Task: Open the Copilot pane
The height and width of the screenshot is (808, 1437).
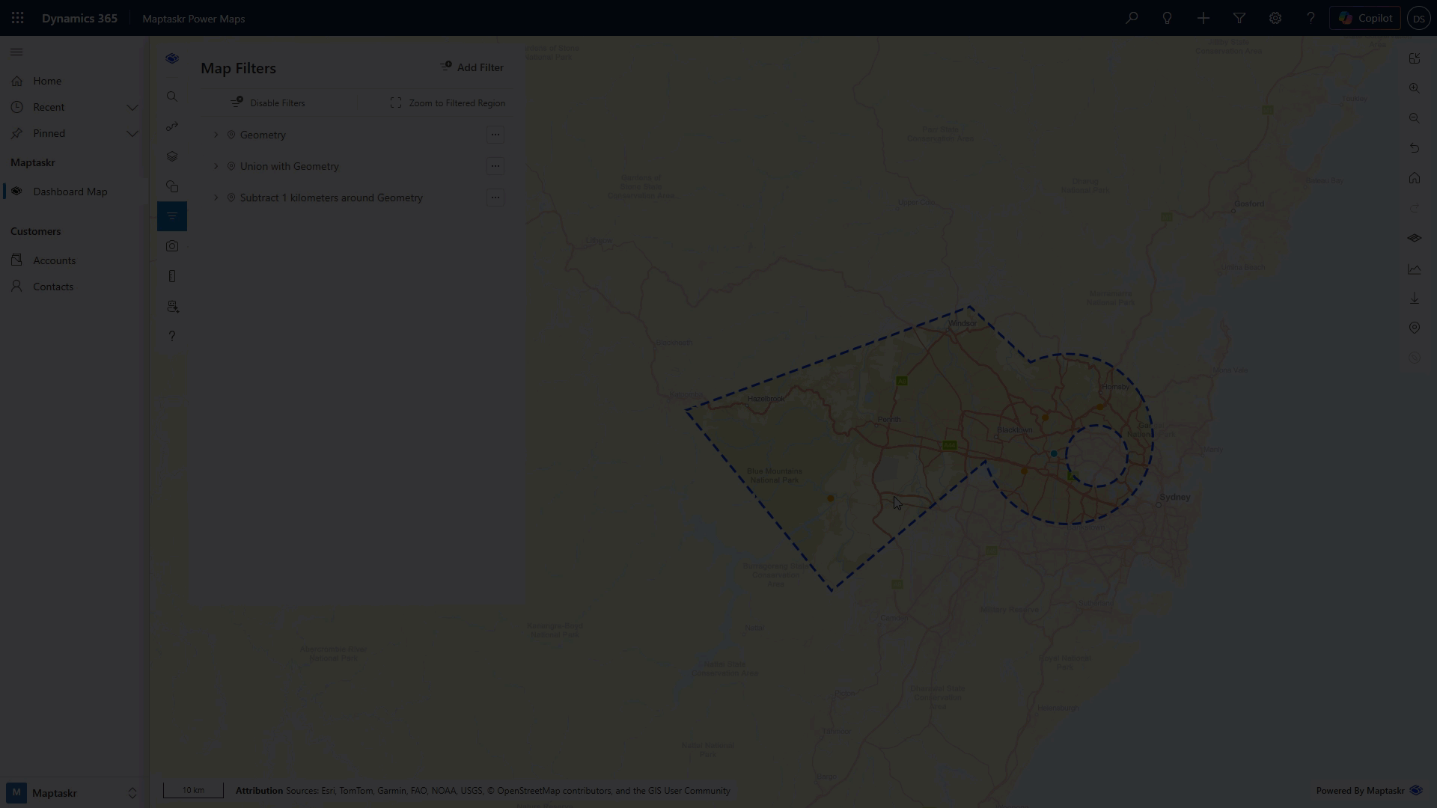Action: (1364, 18)
